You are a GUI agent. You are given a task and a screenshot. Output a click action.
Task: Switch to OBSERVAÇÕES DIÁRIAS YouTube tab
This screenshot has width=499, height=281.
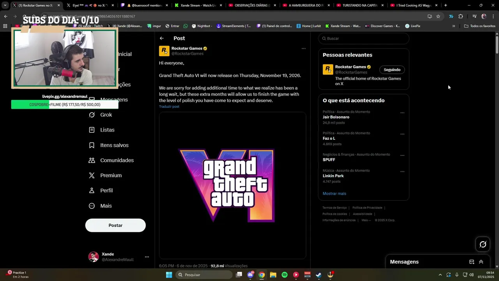click(x=252, y=5)
